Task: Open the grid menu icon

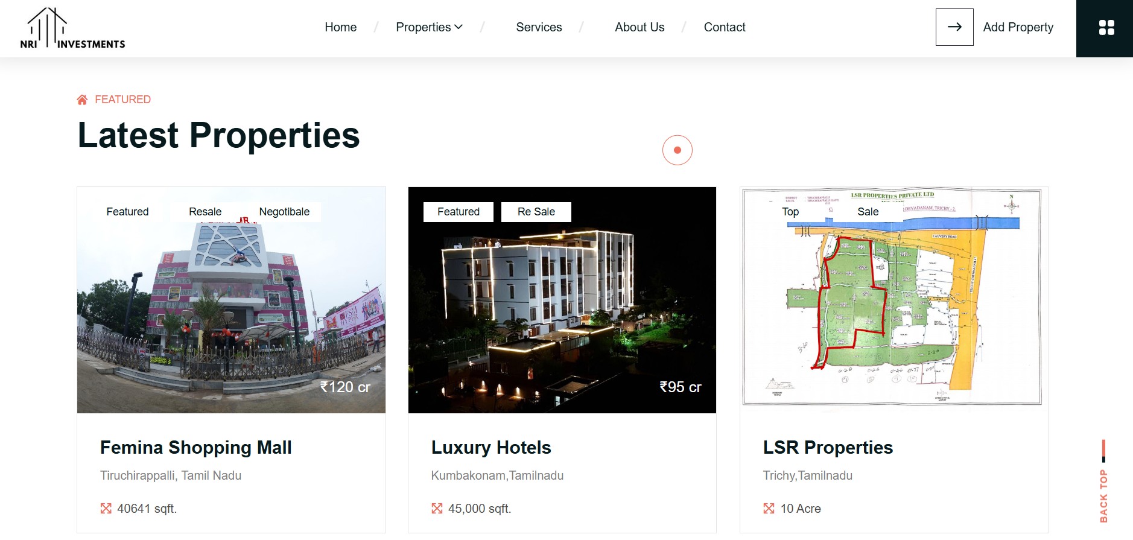Action: [1106, 28]
